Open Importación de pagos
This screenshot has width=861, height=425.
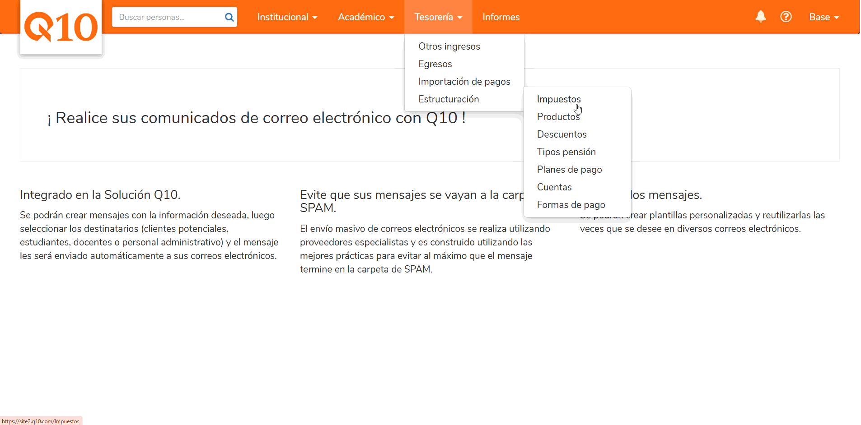click(x=464, y=82)
